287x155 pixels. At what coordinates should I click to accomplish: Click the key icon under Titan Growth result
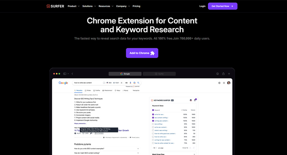click(91, 134)
